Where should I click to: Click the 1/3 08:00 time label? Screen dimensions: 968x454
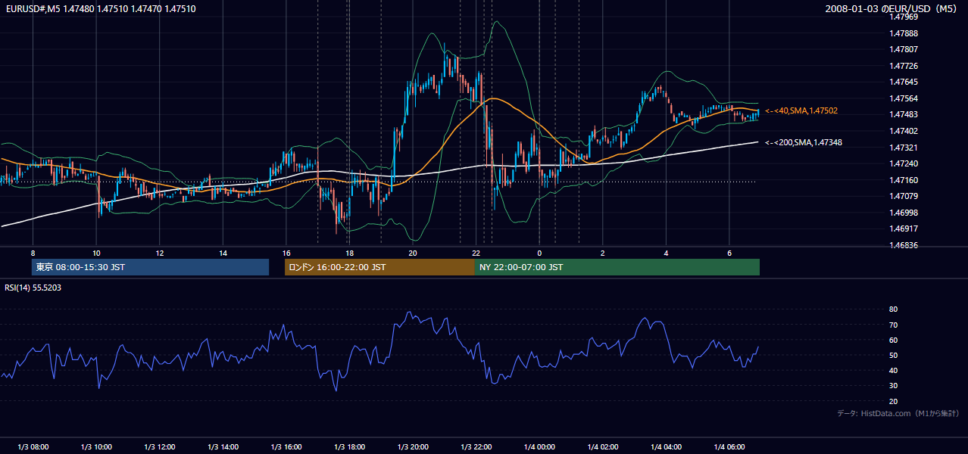[x=33, y=447]
